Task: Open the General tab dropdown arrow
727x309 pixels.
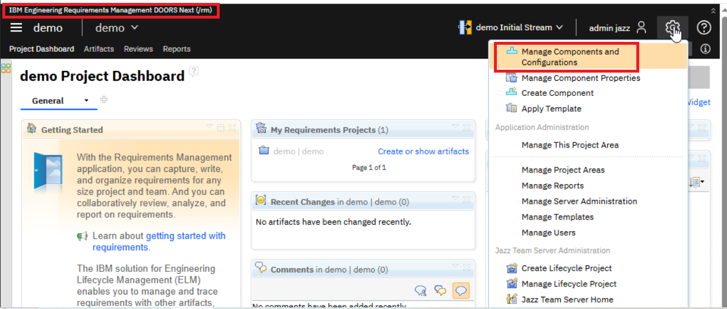Action: tap(87, 100)
